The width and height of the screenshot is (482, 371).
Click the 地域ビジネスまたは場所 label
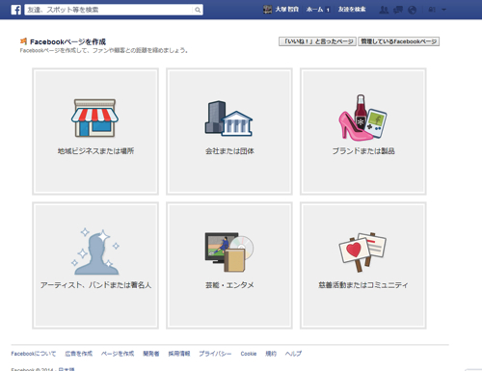point(95,151)
